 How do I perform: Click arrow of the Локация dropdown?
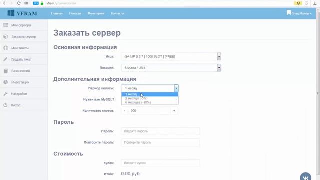click(x=219, y=68)
